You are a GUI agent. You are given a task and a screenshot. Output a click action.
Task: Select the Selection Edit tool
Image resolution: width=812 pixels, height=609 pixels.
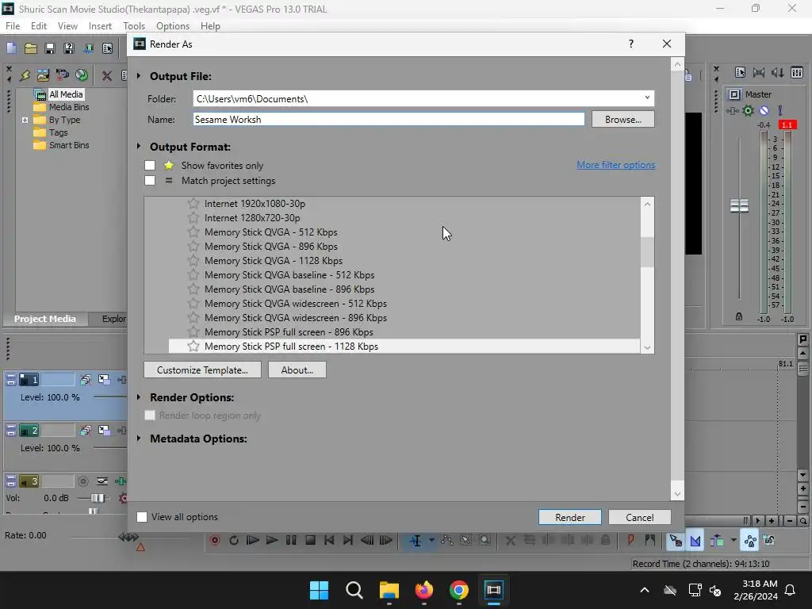coord(466,541)
